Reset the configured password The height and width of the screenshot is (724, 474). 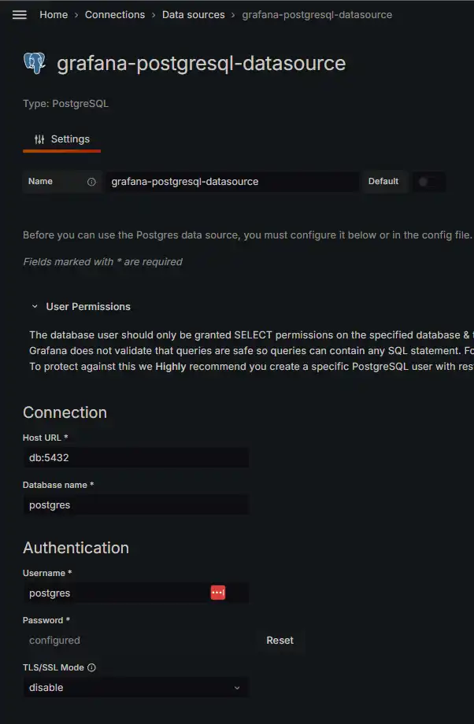coord(280,641)
